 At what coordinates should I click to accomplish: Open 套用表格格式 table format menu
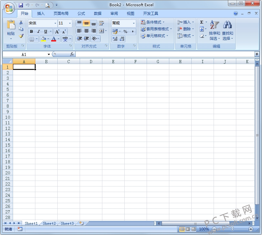[156, 29]
